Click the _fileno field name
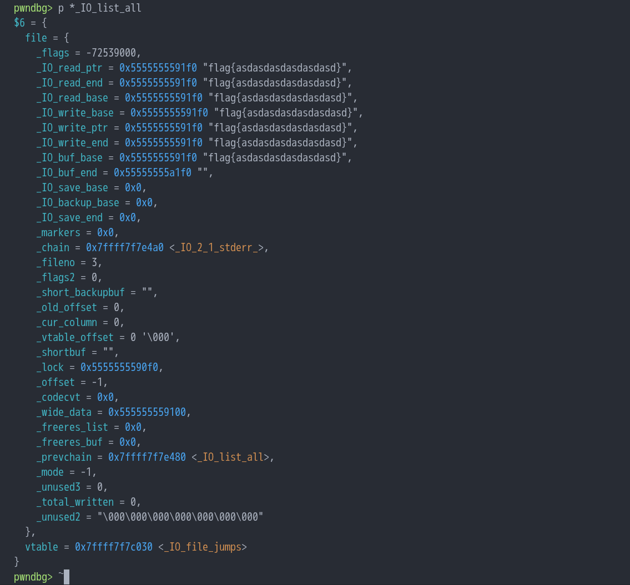This screenshot has height=585, width=630. click(56, 263)
